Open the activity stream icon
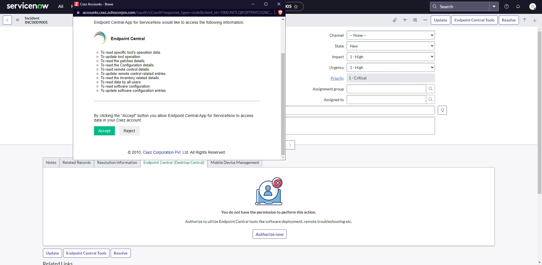 click(x=405, y=20)
